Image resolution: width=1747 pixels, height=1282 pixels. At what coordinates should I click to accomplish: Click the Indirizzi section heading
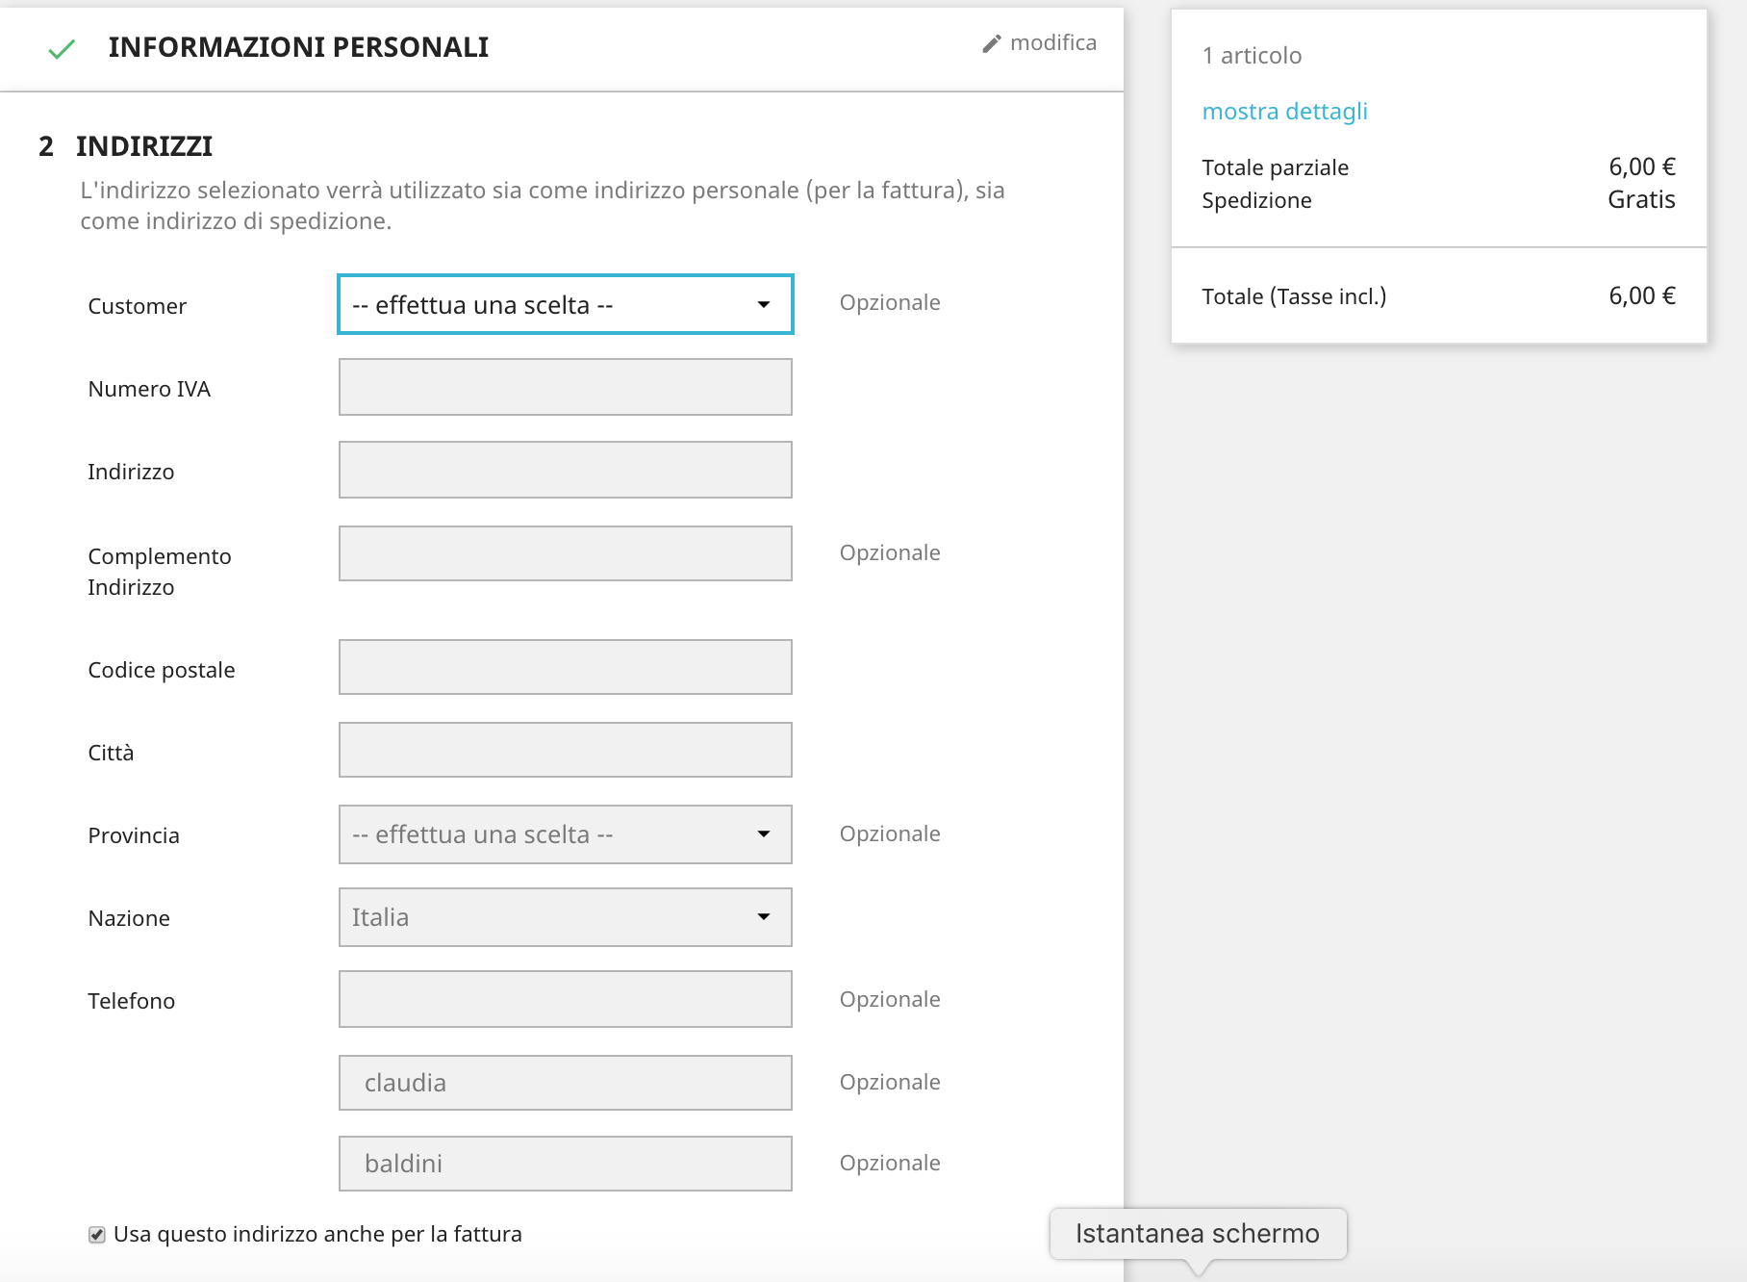coord(144,146)
